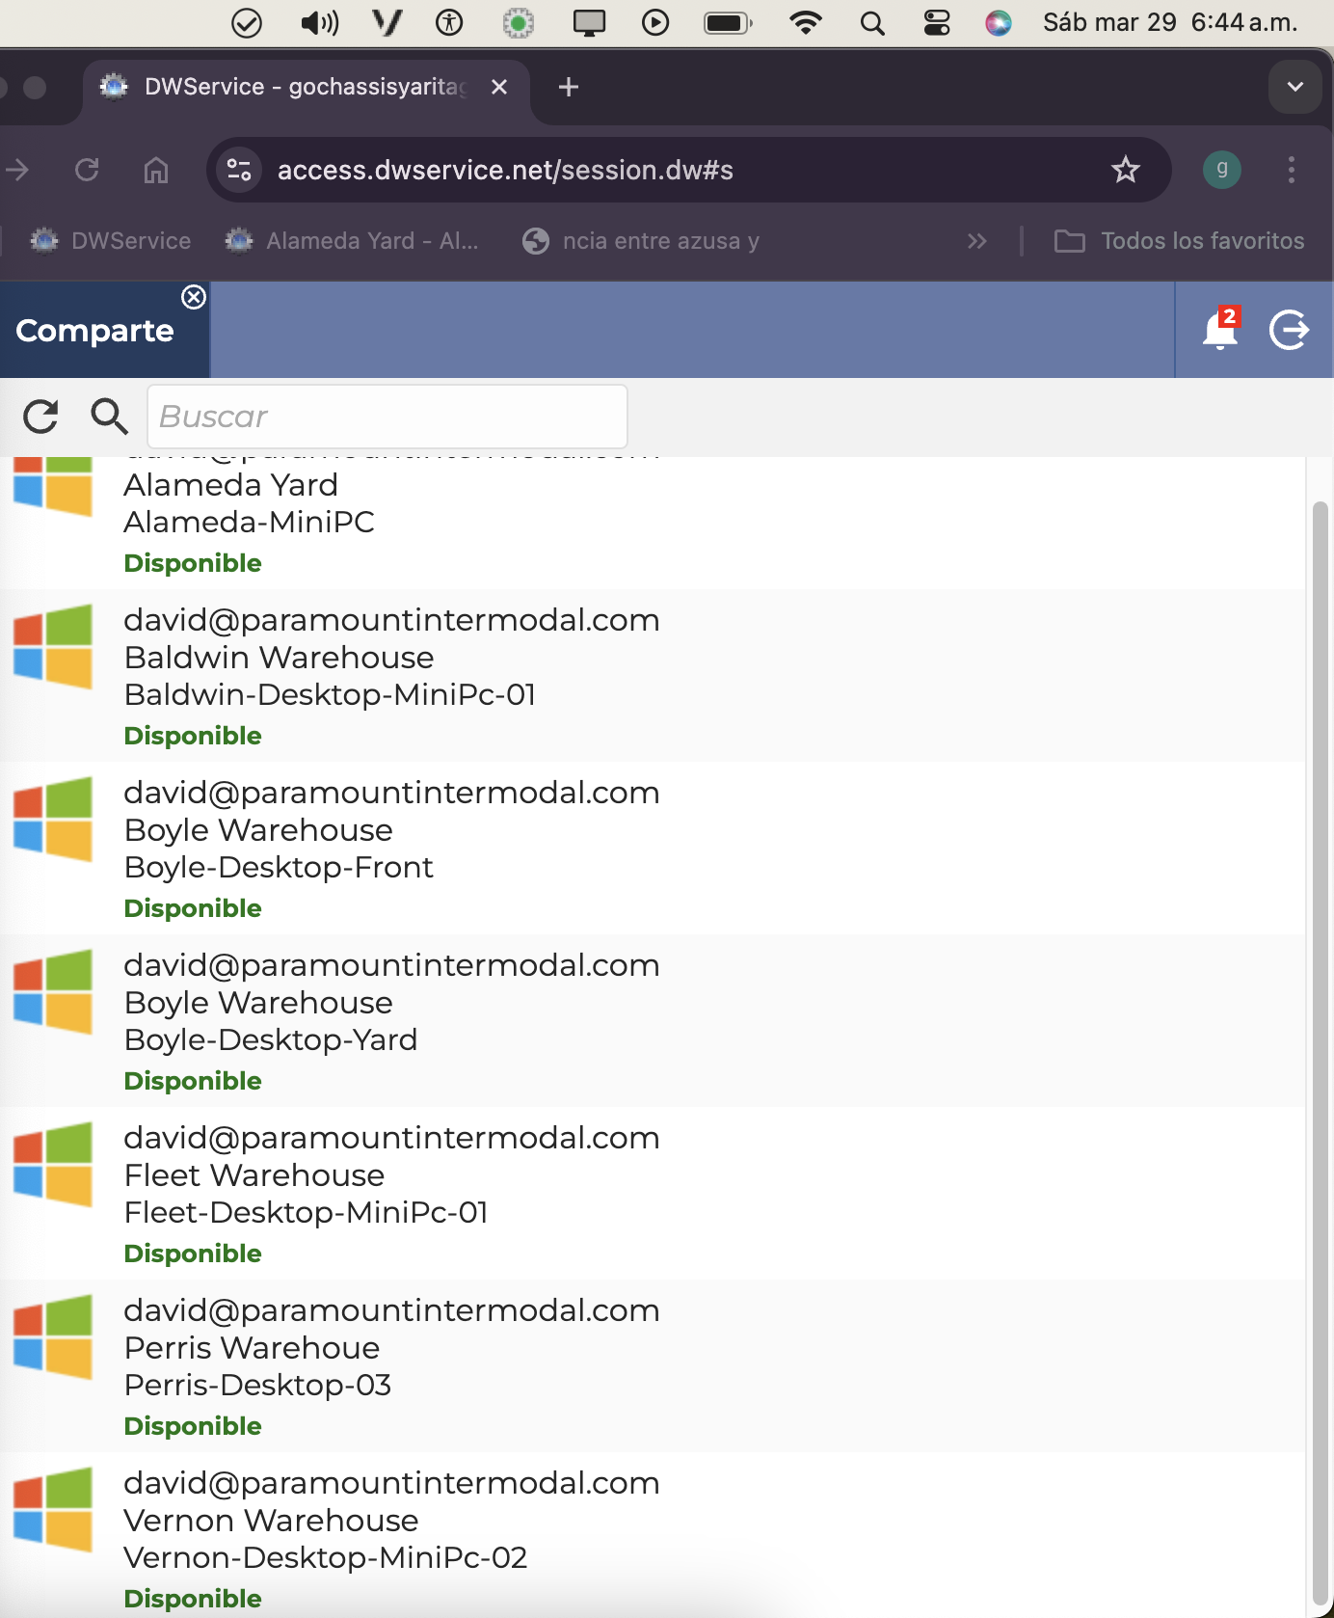Click Windows icon for Boyle-Desktop-Yard

[53, 991]
